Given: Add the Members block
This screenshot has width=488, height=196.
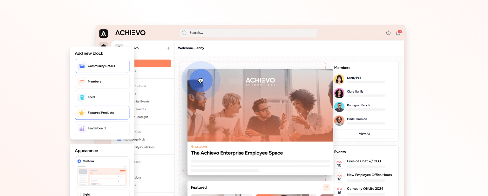Looking at the screenshot, I should coord(102,82).
